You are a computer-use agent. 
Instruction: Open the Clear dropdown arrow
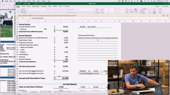coord(145,13)
